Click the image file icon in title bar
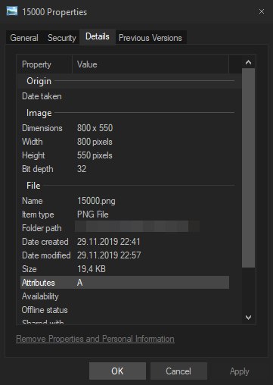This screenshot has height=385, width=273. 12,11
